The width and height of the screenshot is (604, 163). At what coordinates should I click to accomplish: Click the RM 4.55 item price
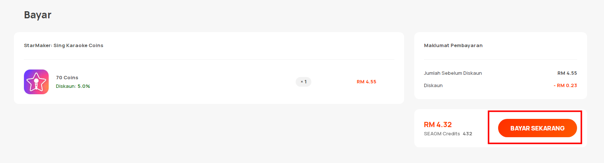(366, 82)
